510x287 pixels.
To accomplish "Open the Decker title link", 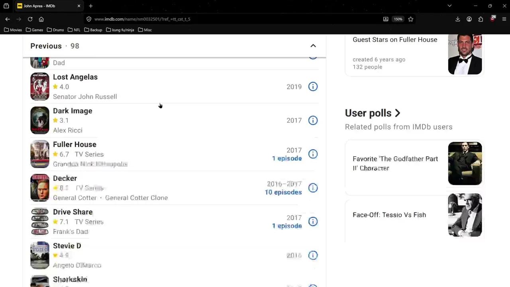I will (65, 178).
